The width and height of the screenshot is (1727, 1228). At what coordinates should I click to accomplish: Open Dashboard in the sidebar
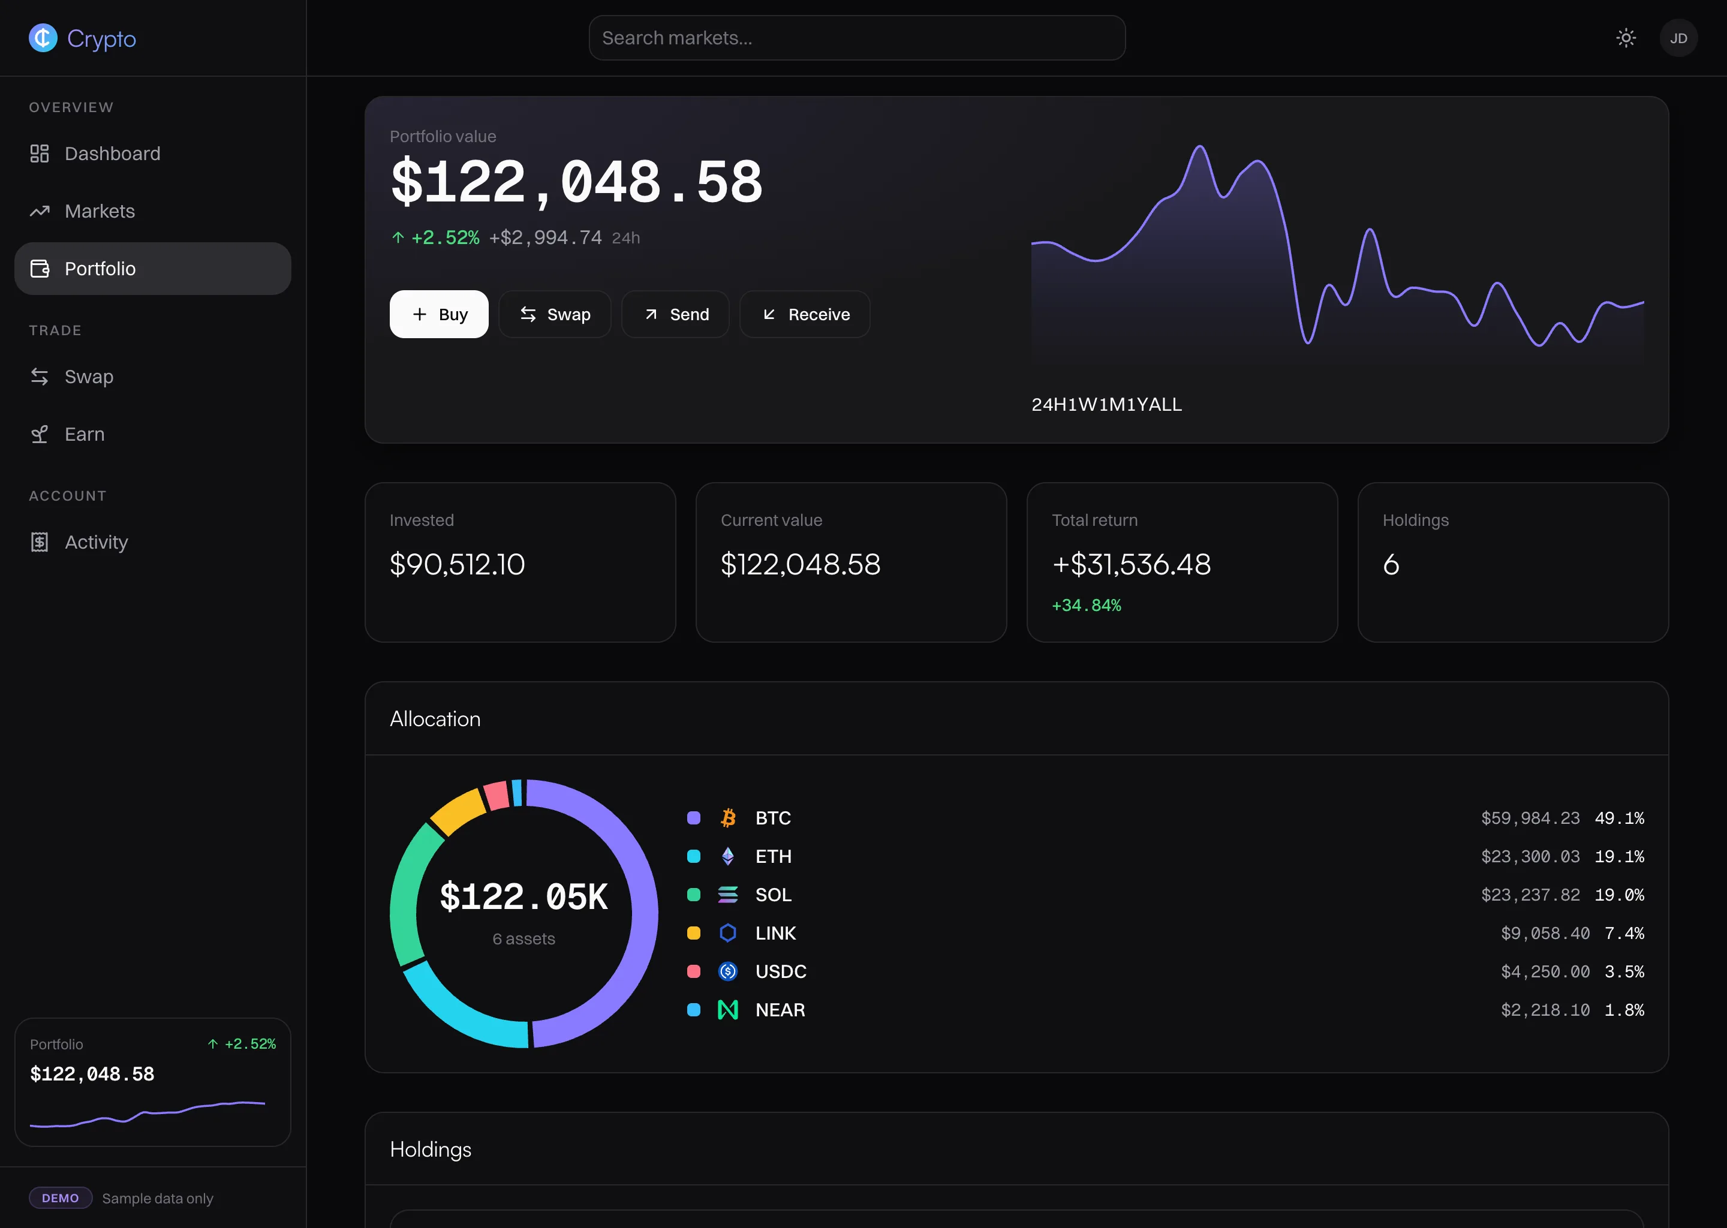tap(153, 153)
